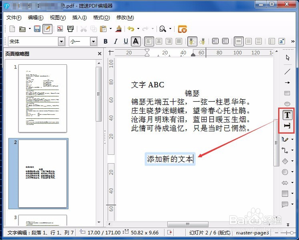Justify the text alignment
This screenshot has height=240, width=299.
(179, 41)
